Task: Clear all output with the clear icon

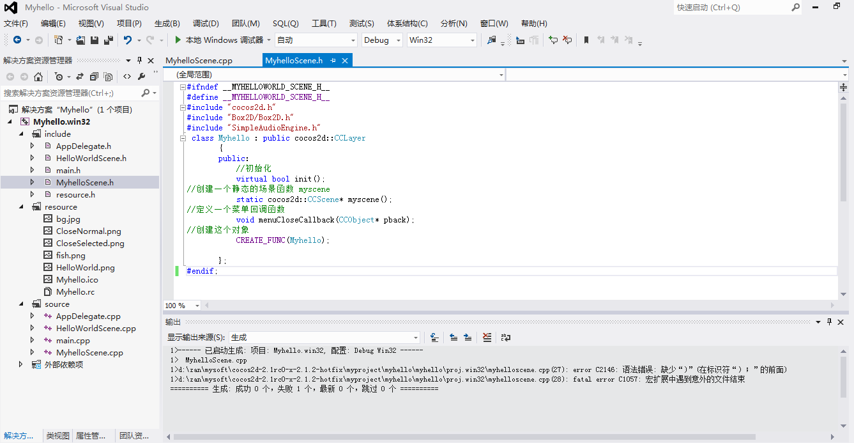Action: tap(487, 338)
